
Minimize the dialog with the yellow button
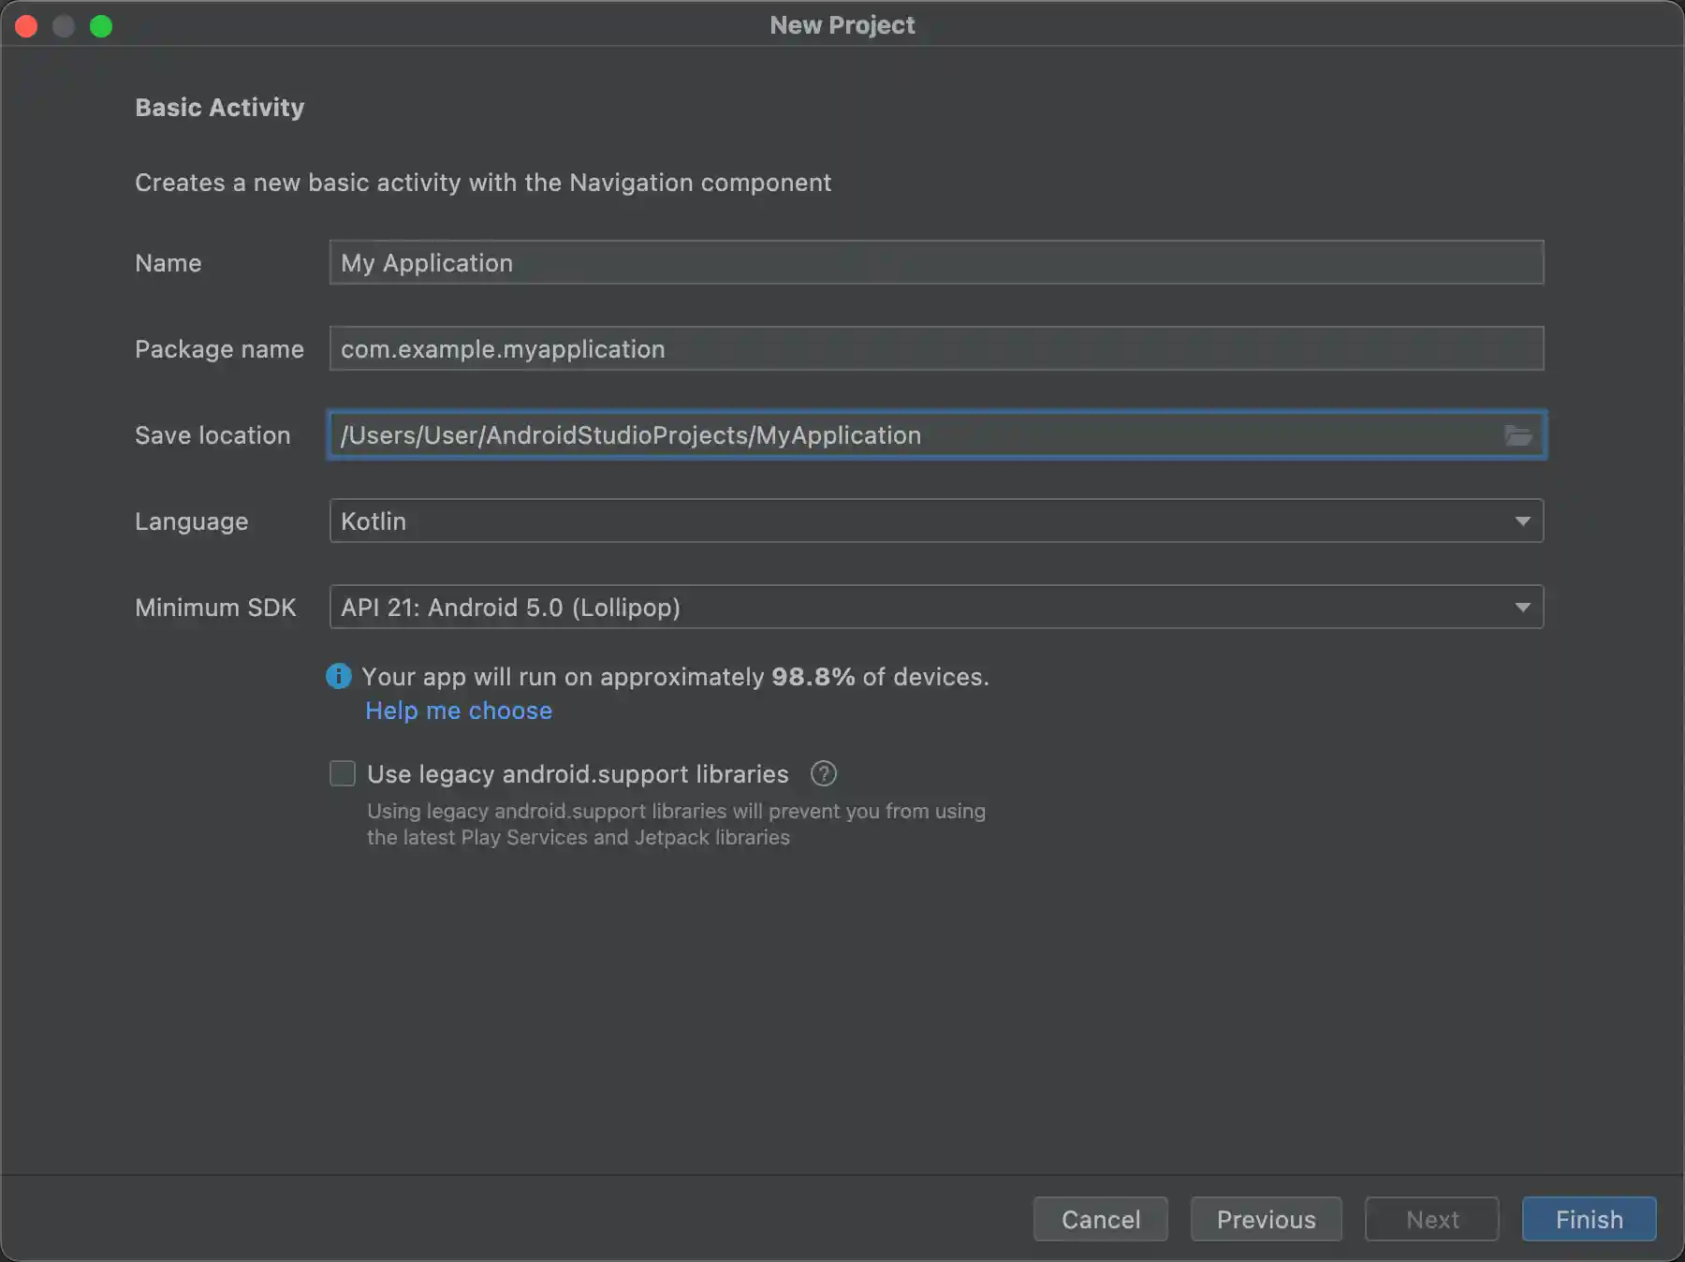pyautogui.click(x=64, y=25)
